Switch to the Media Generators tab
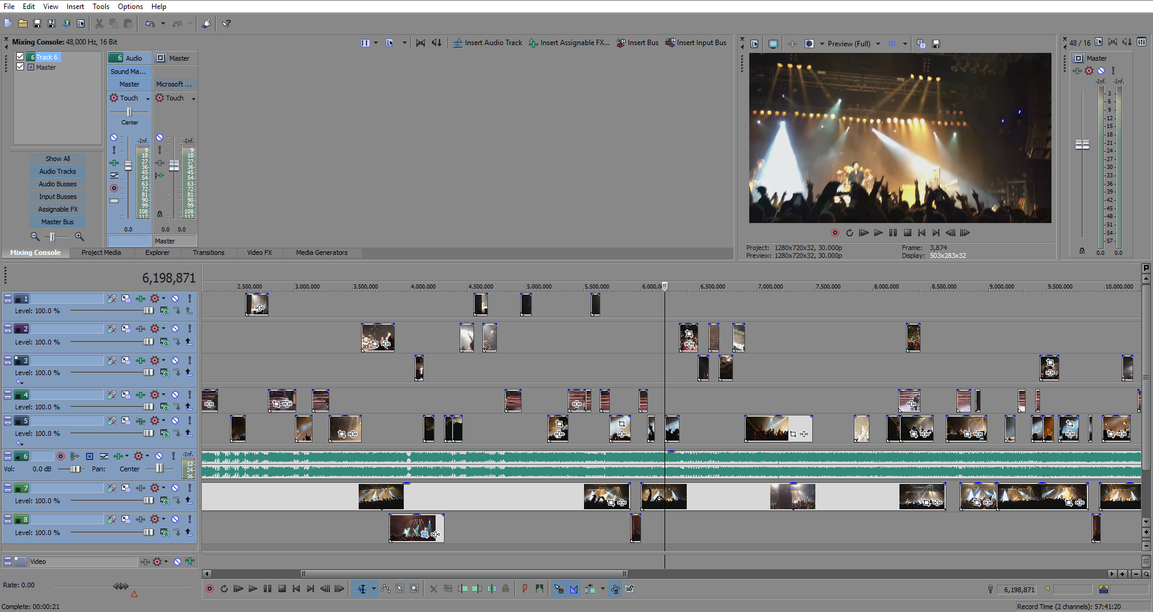The height and width of the screenshot is (612, 1153). point(322,252)
